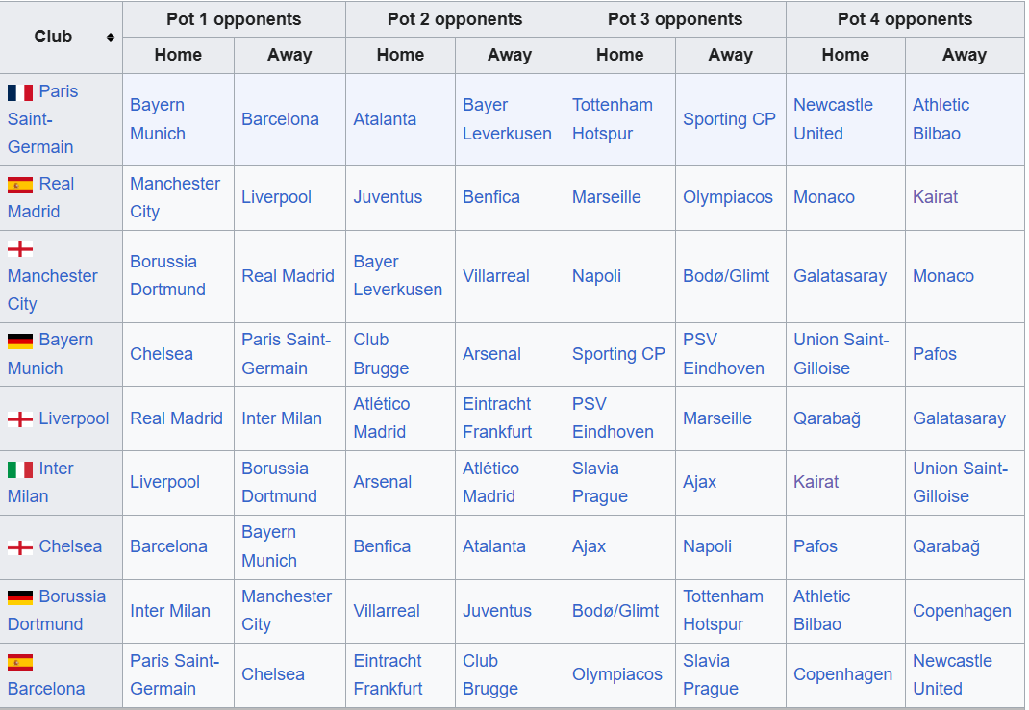Click the France flag beside Paris Saint-Germain
This screenshot has width=1029, height=710.
click(x=19, y=92)
